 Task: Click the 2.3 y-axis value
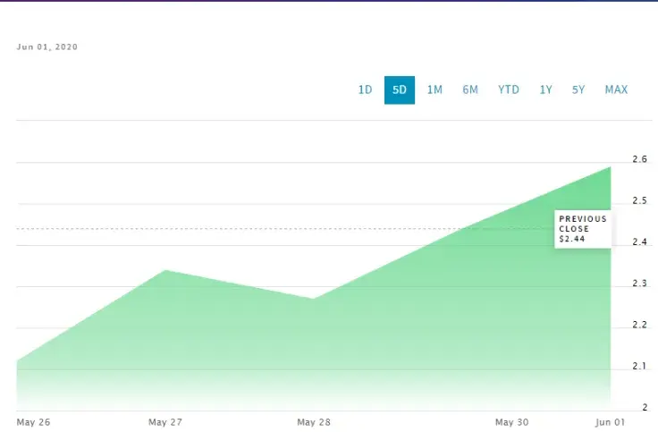(x=639, y=284)
